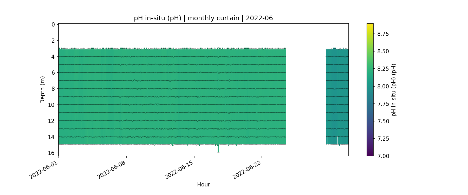Click the 2022-06-08 date tick label
468x195 pixels.
pos(111,170)
